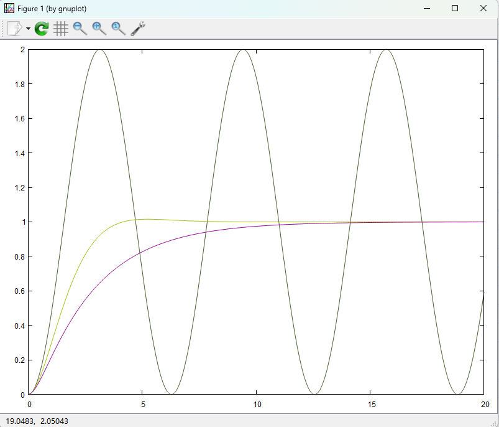The height and width of the screenshot is (427, 499).
Task: Open configuration with the wrench icon
Action: pyautogui.click(x=138, y=29)
